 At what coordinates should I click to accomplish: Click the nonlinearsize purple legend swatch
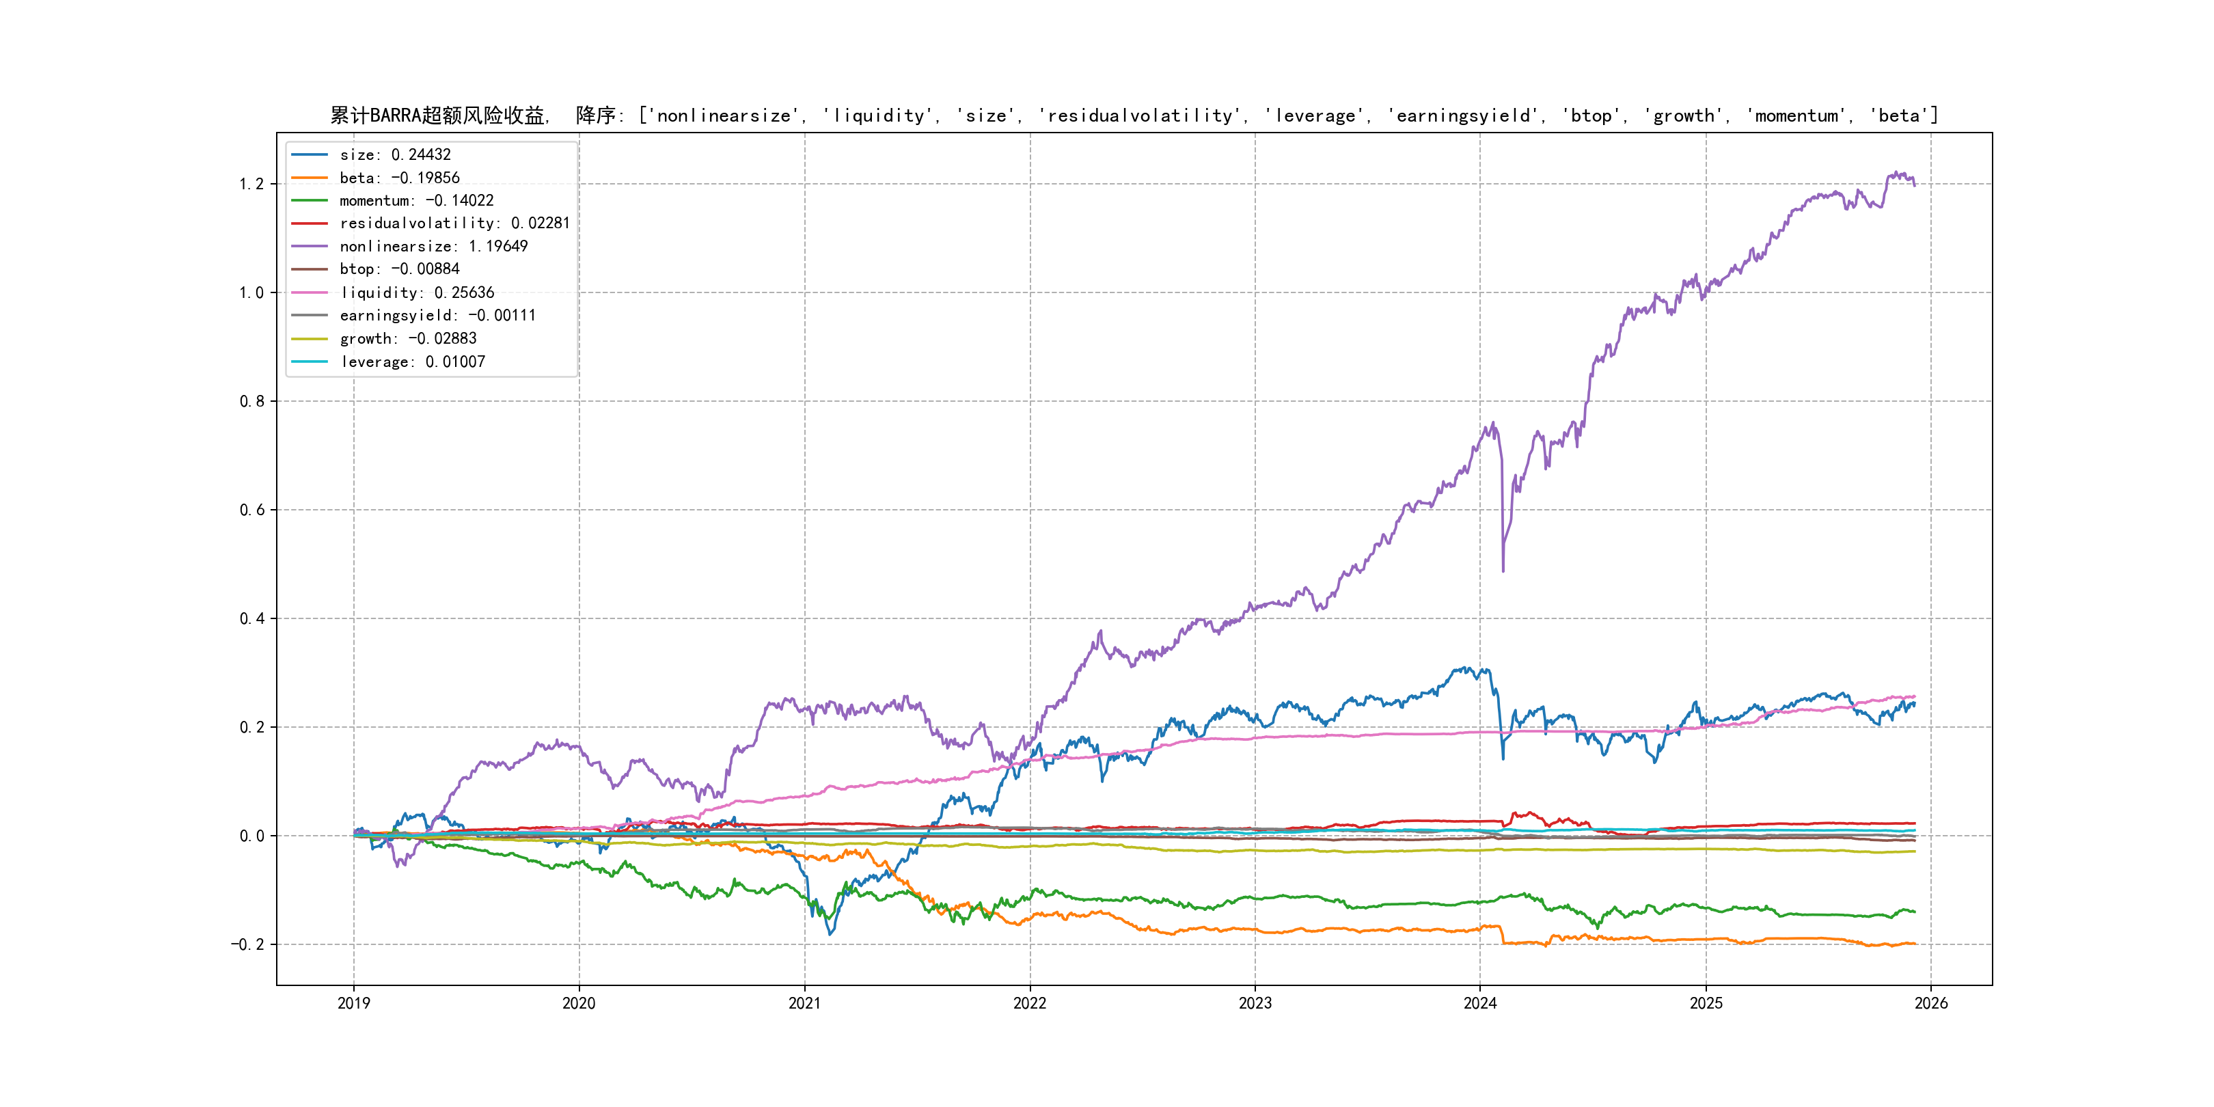click(310, 247)
